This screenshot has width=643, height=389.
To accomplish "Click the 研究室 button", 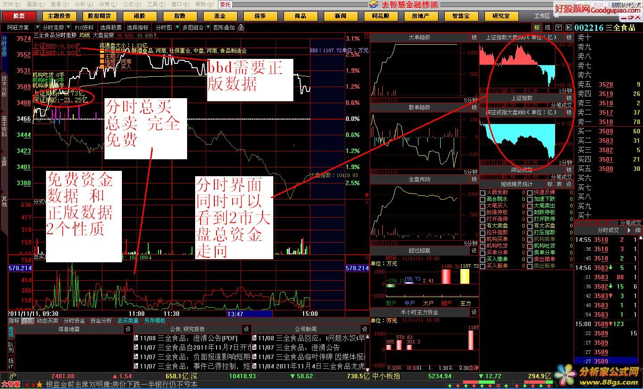I will pyautogui.click(x=501, y=16).
